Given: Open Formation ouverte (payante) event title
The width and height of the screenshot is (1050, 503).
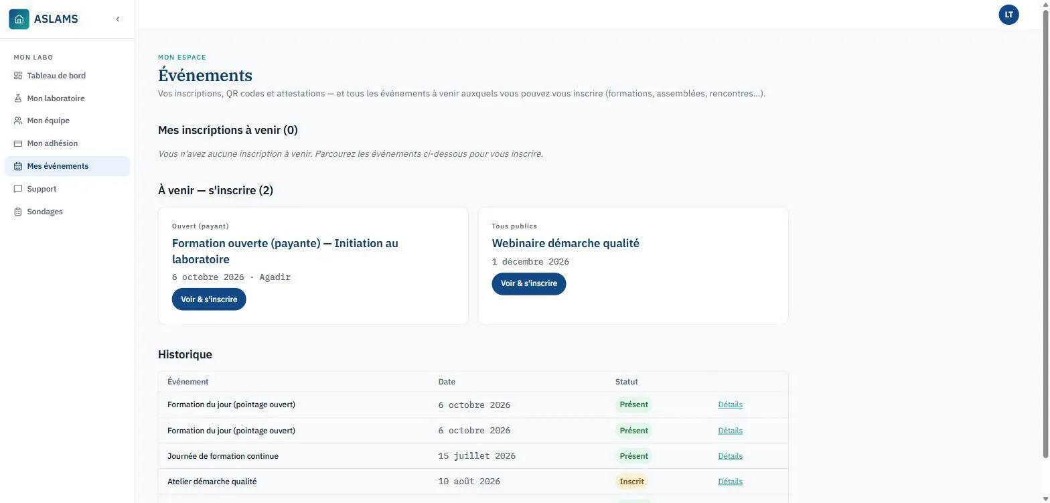Looking at the screenshot, I should (x=285, y=251).
